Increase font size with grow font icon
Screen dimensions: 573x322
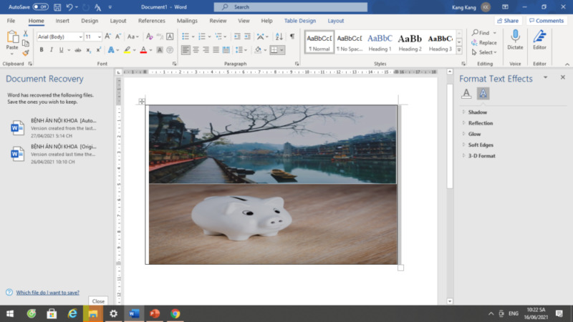(x=108, y=36)
